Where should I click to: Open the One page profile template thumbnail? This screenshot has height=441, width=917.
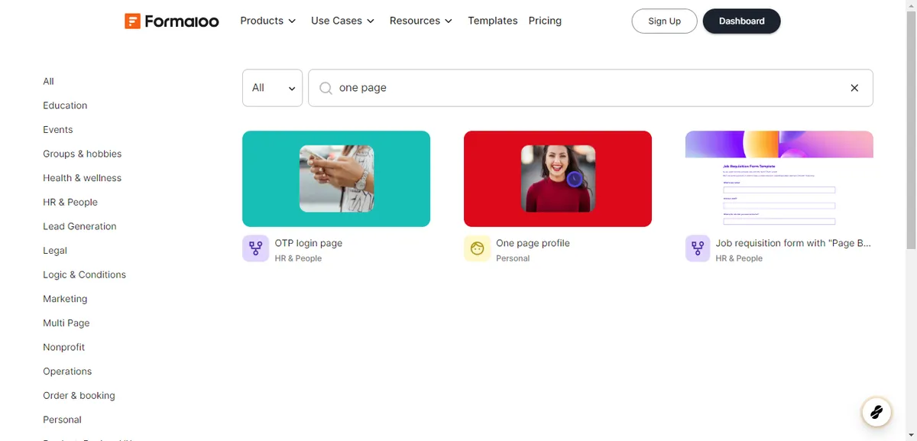click(557, 179)
